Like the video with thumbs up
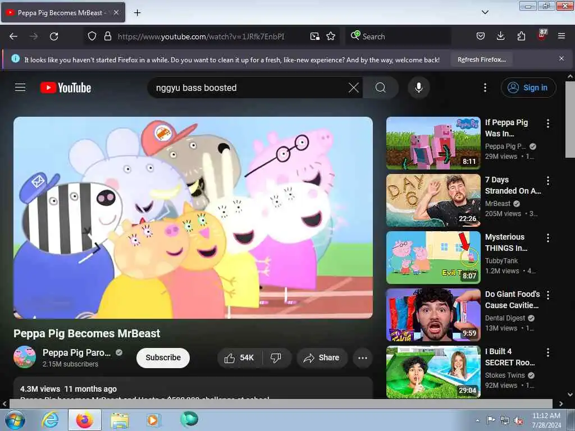Viewport: 575px width, 431px height. click(239, 357)
